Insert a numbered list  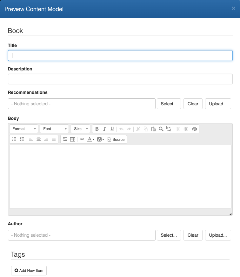coord(14,139)
